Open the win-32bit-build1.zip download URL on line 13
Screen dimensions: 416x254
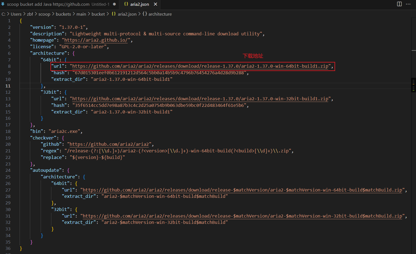(x=200, y=99)
